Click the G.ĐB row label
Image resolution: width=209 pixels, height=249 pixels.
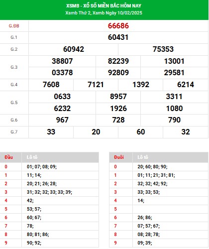pyautogui.click(x=14, y=26)
